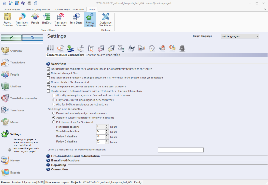This screenshot has width=268, height=185.
Task: Open Term Bases from the ribbon
Action: coord(76,19)
